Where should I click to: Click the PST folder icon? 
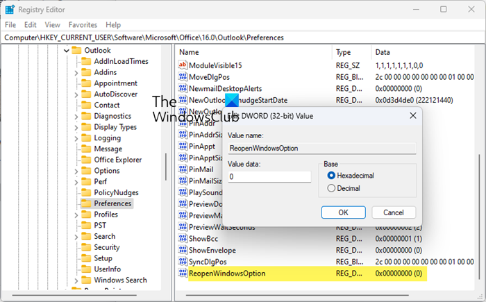(x=86, y=226)
